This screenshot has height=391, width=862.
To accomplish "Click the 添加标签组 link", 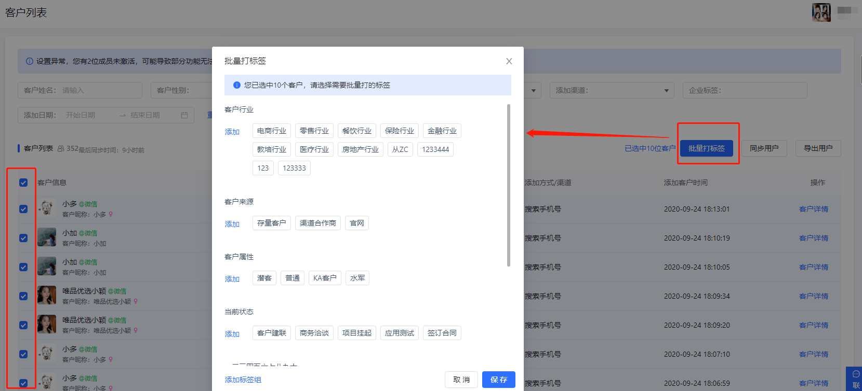I will click(x=243, y=380).
